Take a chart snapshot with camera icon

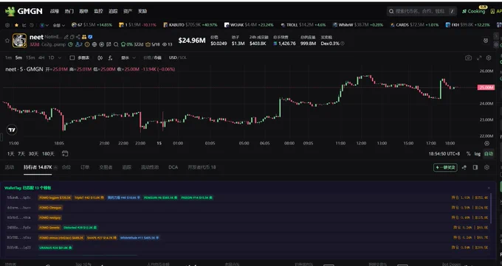tap(468, 58)
